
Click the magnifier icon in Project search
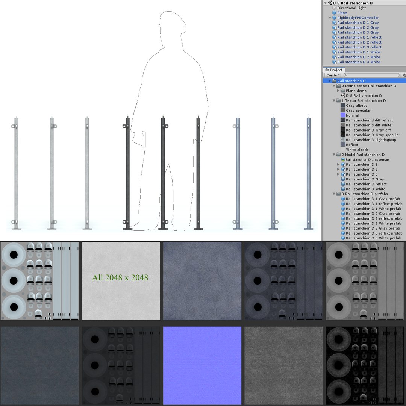point(347,75)
